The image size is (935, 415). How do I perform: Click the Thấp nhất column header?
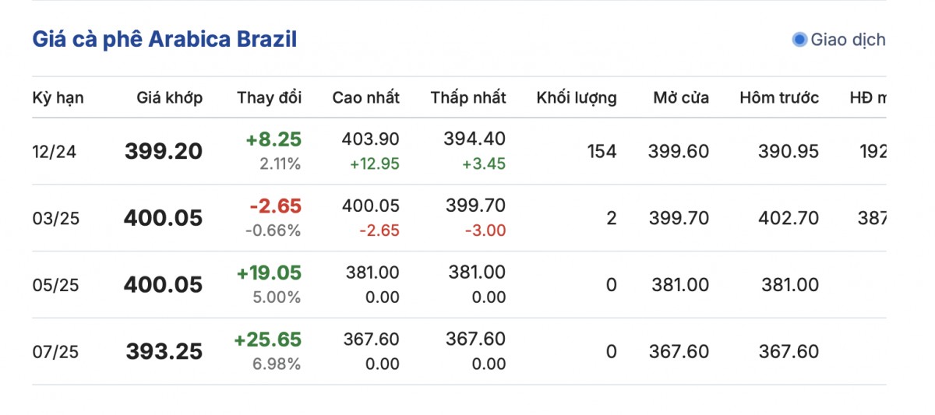pyautogui.click(x=467, y=97)
